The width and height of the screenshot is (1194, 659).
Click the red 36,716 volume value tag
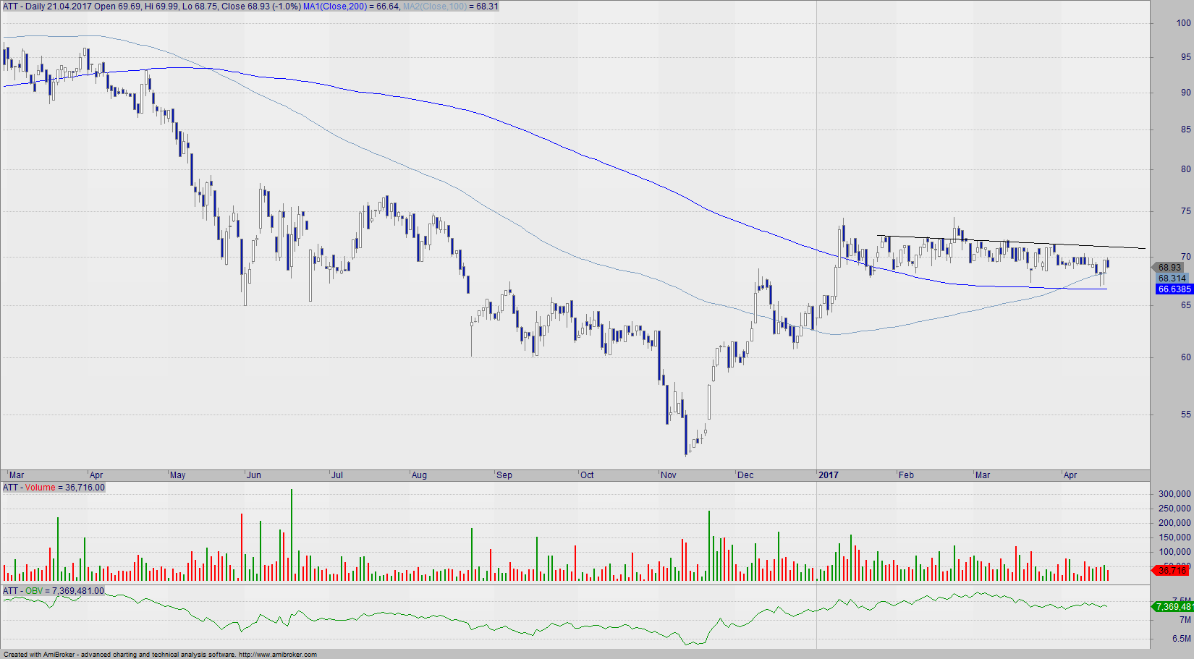[1172, 571]
